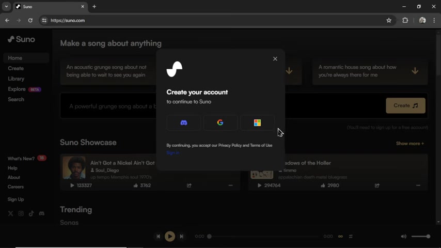441x248 pixels.
Task: Open the Terms of Use link
Action: coord(261,145)
